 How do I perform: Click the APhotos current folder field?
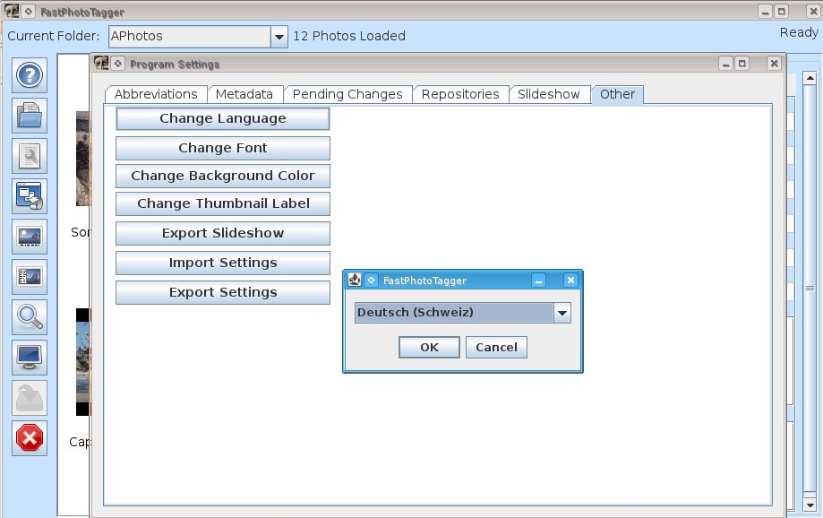188,37
